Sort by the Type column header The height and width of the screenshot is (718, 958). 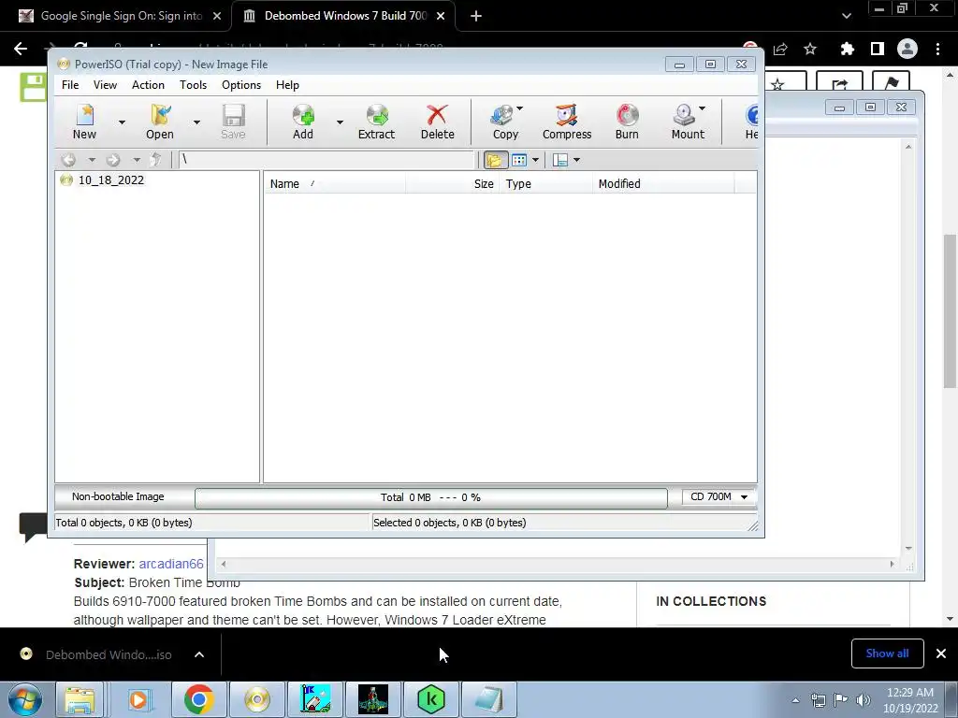coord(546,184)
